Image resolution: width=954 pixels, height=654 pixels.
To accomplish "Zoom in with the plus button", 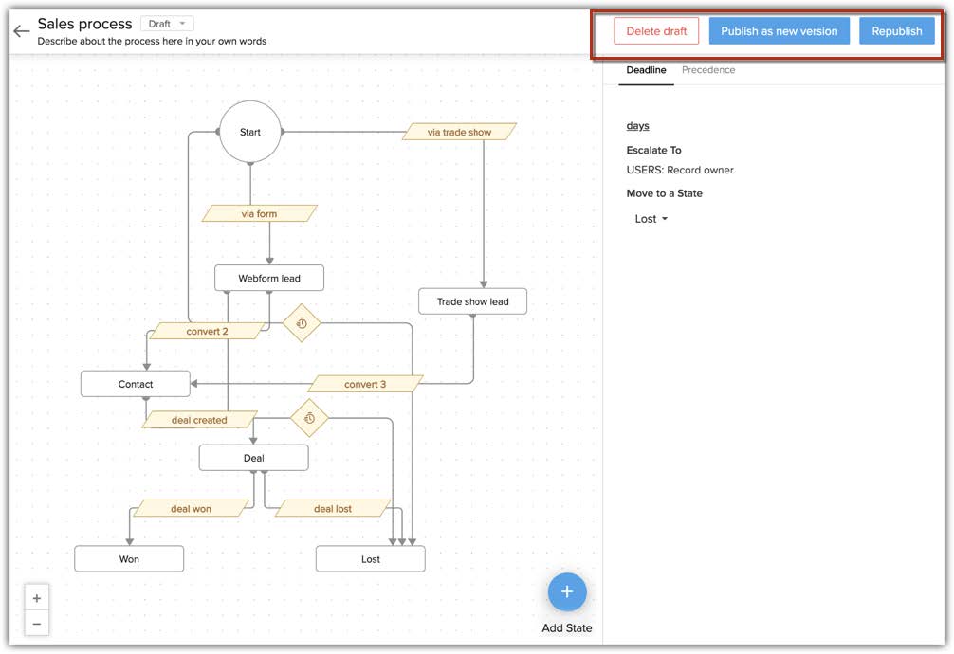I will [37, 598].
